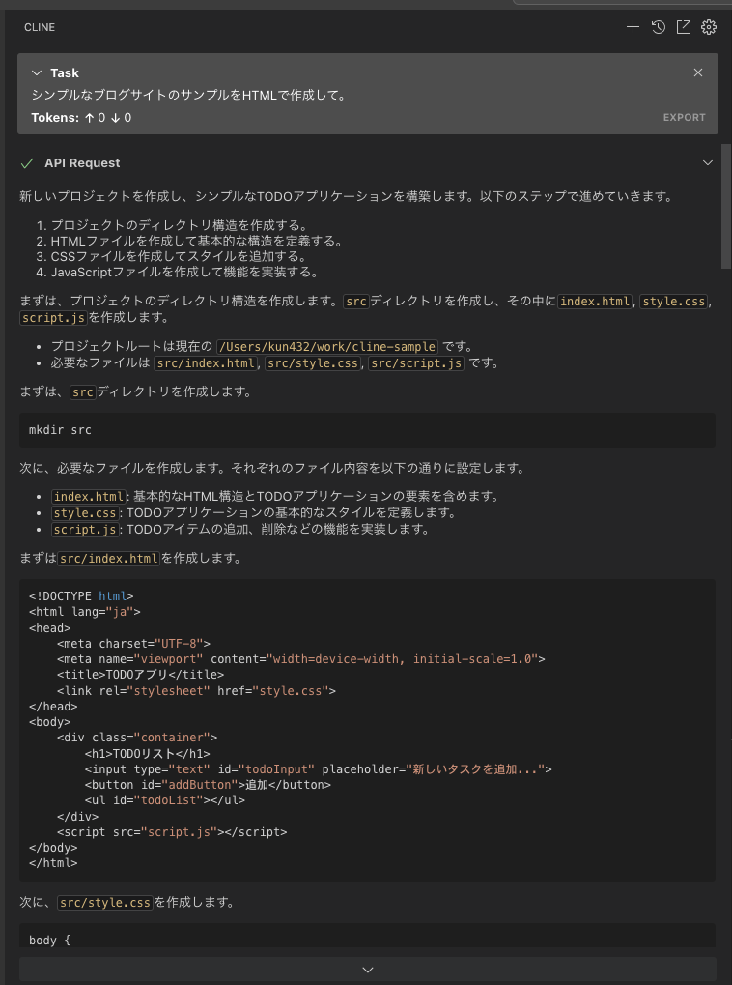Open Cline settings gear
Image resolution: width=732 pixels, height=985 pixels.
pos(709,27)
